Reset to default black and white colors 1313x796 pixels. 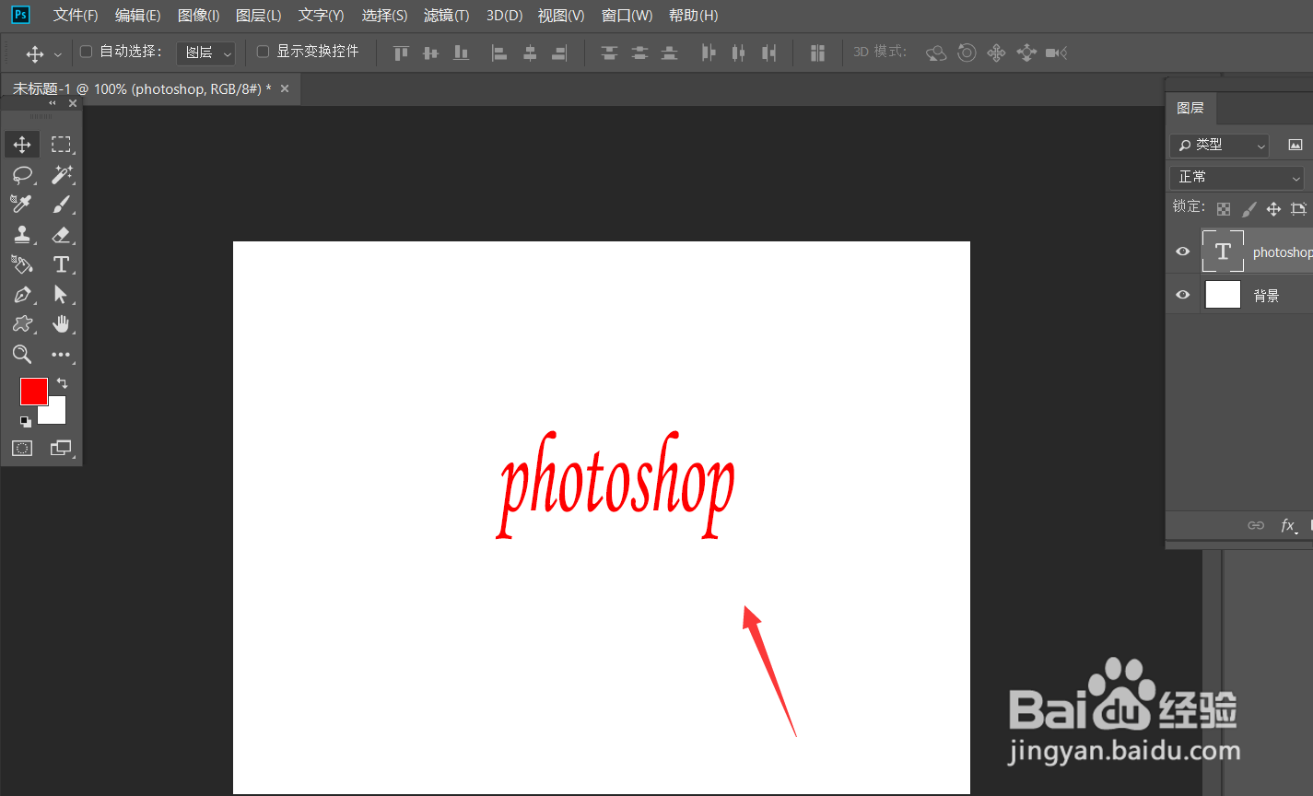click(26, 422)
